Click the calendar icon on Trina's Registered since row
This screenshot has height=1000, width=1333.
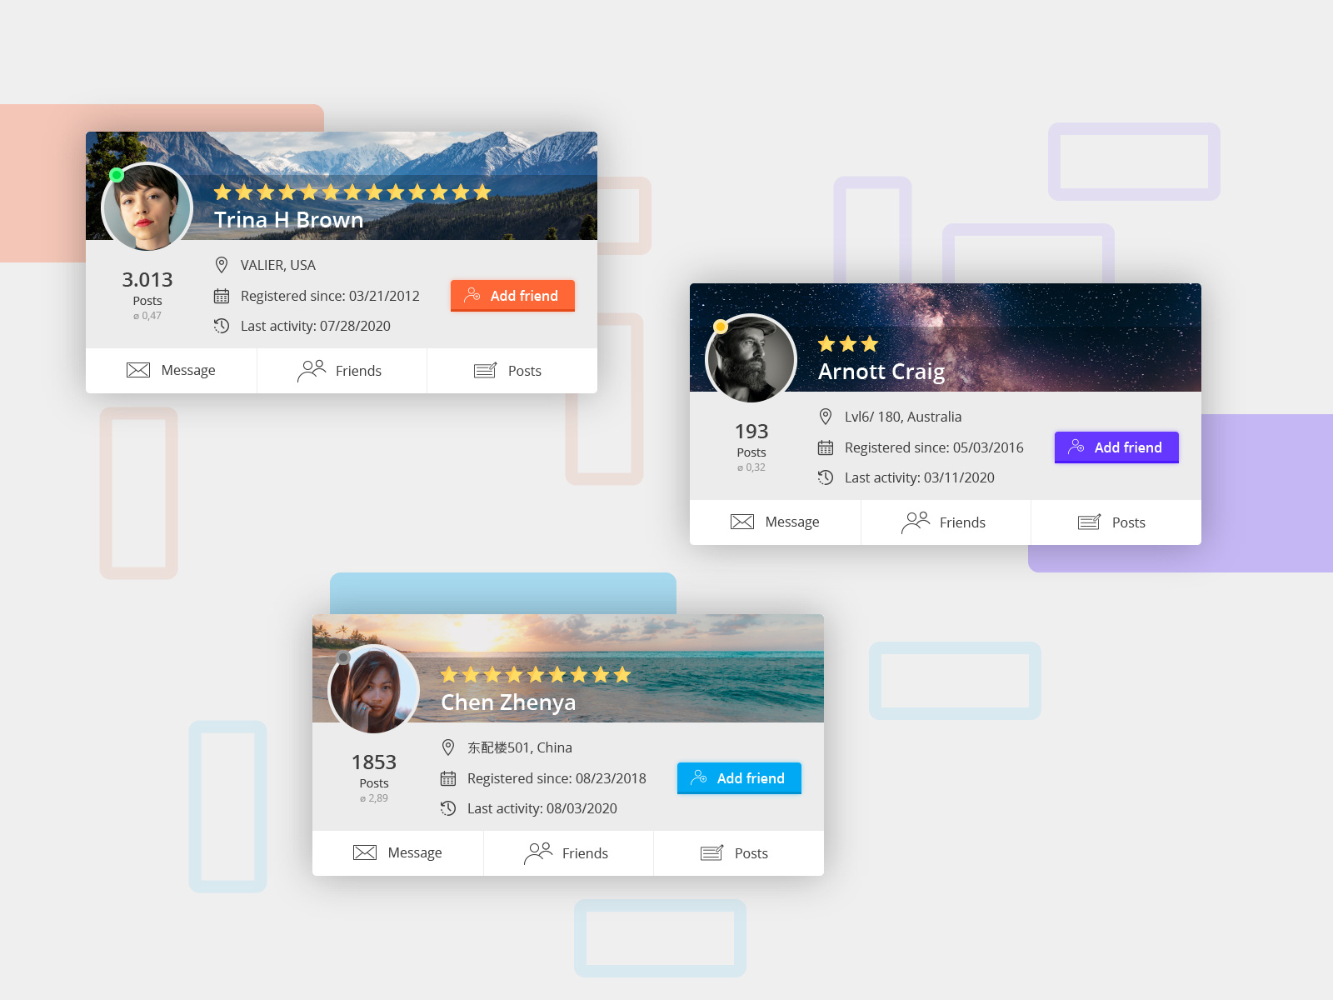222,296
